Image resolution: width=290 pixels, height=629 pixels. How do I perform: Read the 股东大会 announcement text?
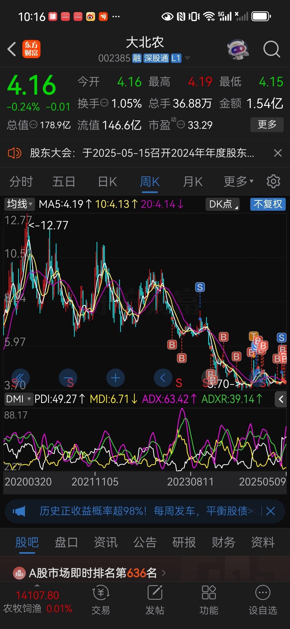point(142,153)
